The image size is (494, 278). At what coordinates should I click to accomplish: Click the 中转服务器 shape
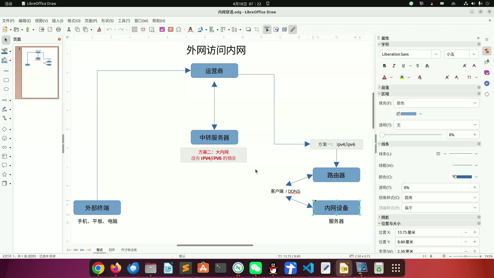214,137
